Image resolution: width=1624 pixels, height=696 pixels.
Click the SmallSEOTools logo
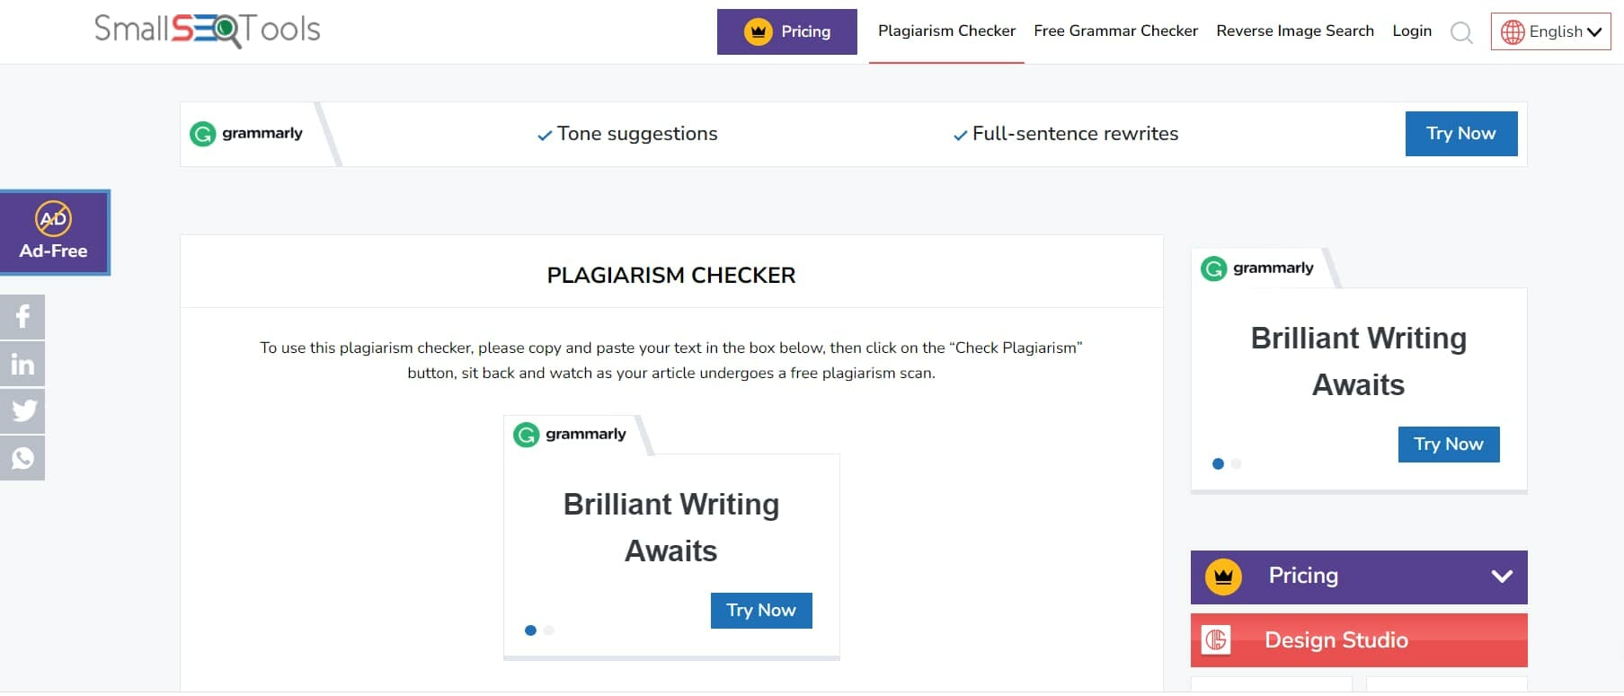(207, 30)
